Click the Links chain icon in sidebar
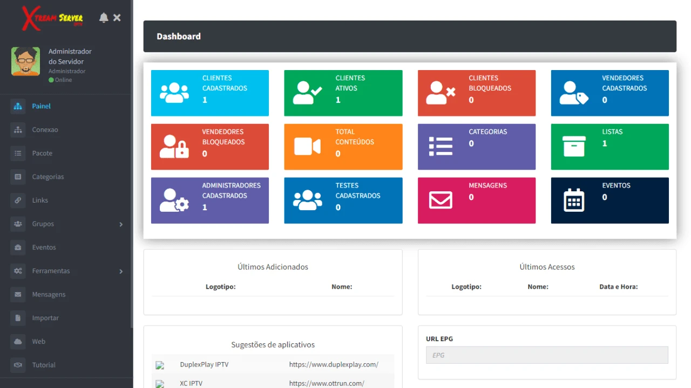Viewport: 691px width, 388px height. tap(18, 200)
